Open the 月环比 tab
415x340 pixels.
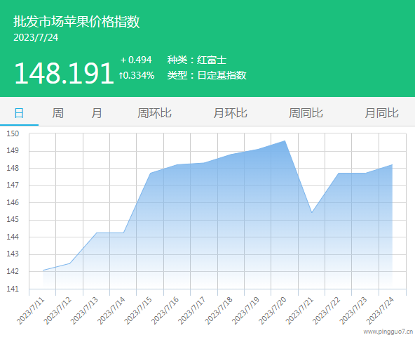tap(230, 113)
